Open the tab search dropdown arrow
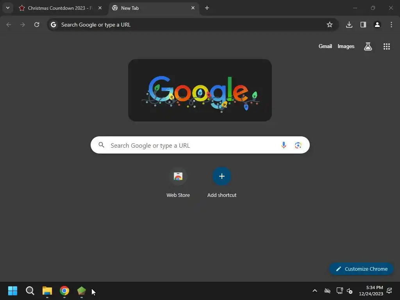The image size is (400, 300). (x=8, y=8)
